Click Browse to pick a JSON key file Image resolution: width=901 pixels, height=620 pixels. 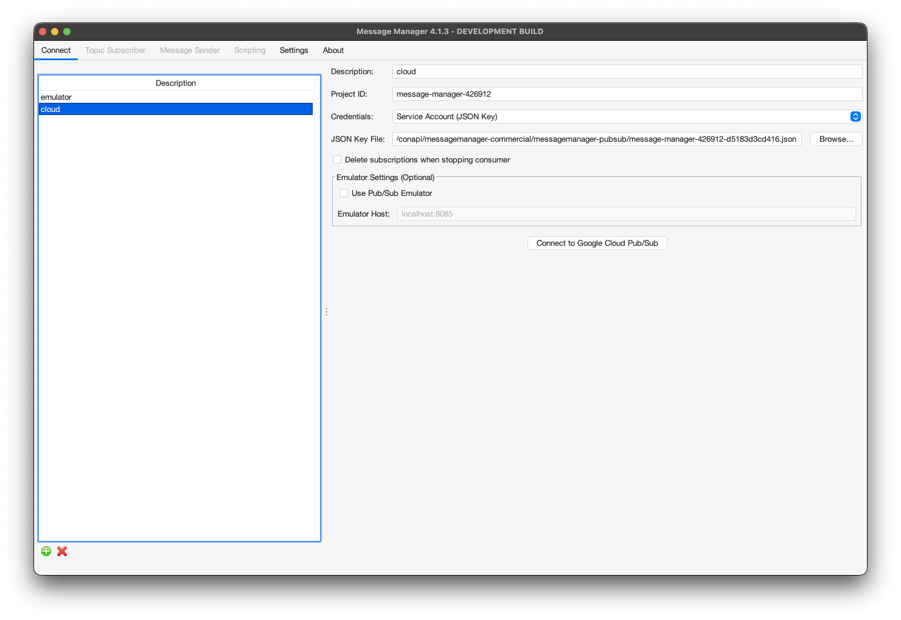835,139
